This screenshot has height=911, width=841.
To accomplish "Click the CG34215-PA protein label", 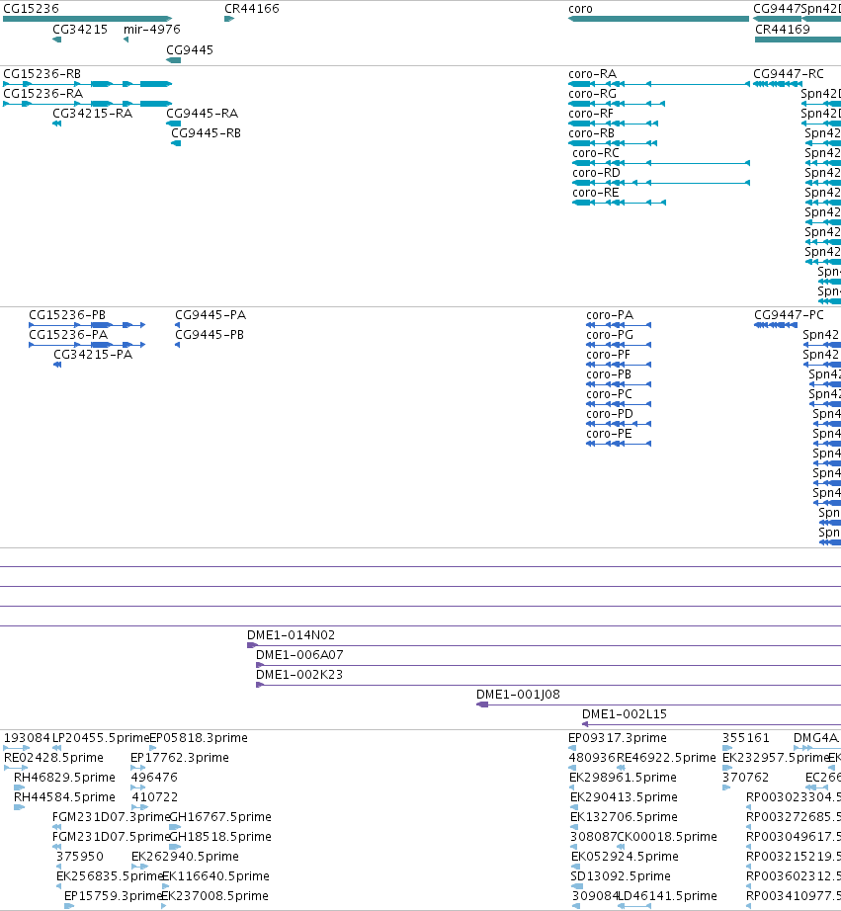I will [x=93, y=355].
